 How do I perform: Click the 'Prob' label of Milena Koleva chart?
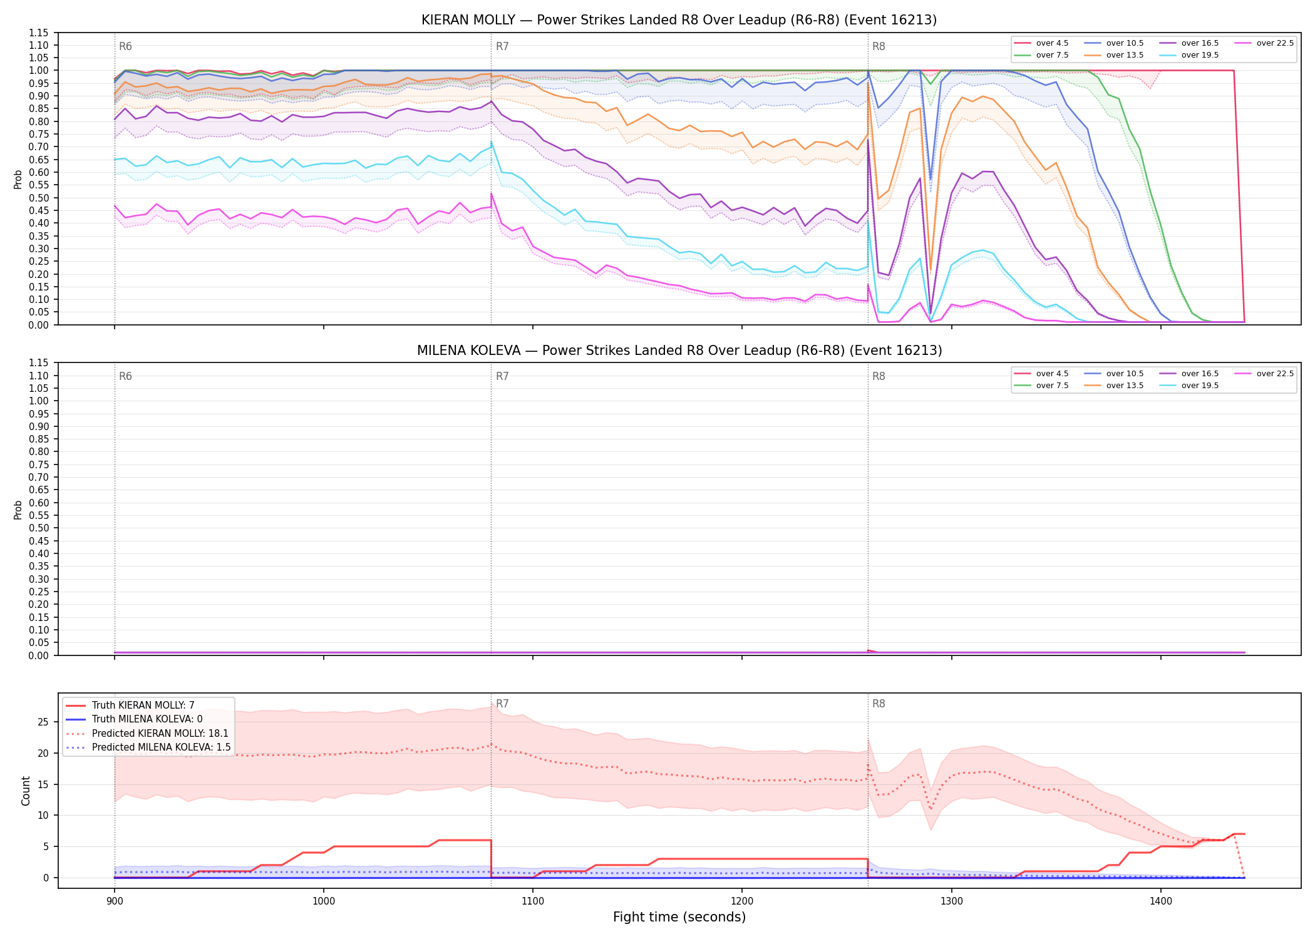click(x=18, y=510)
